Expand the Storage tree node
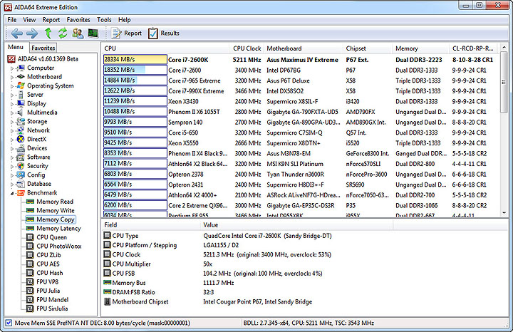 (x=12, y=122)
